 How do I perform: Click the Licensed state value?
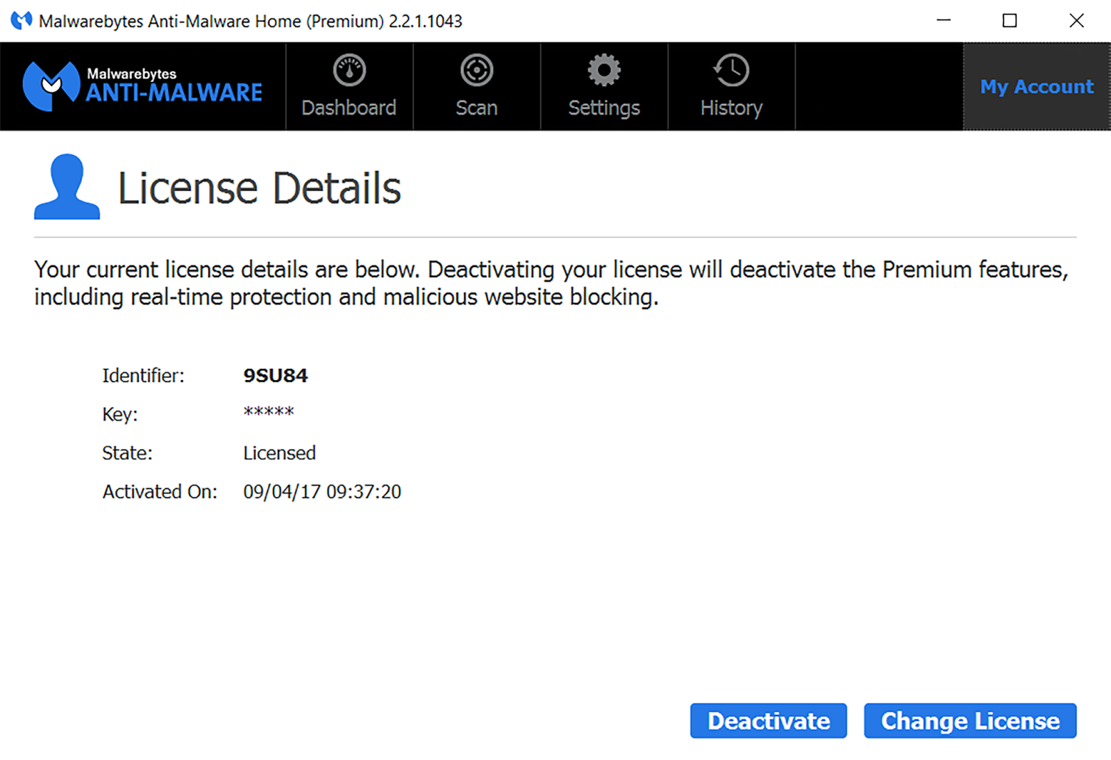coord(279,453)
